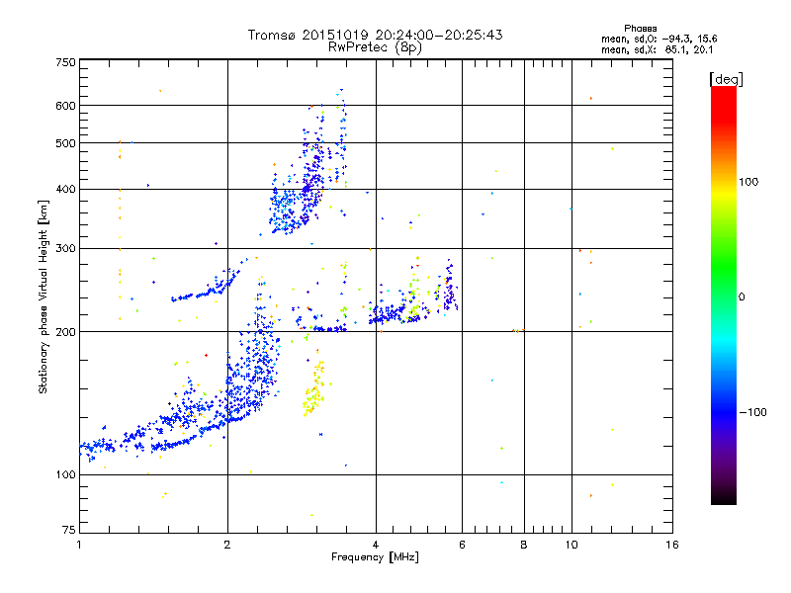Viewport: 791px width, 593px height.
Task: Click the y-axis tick label '500'
Action: 66,143
